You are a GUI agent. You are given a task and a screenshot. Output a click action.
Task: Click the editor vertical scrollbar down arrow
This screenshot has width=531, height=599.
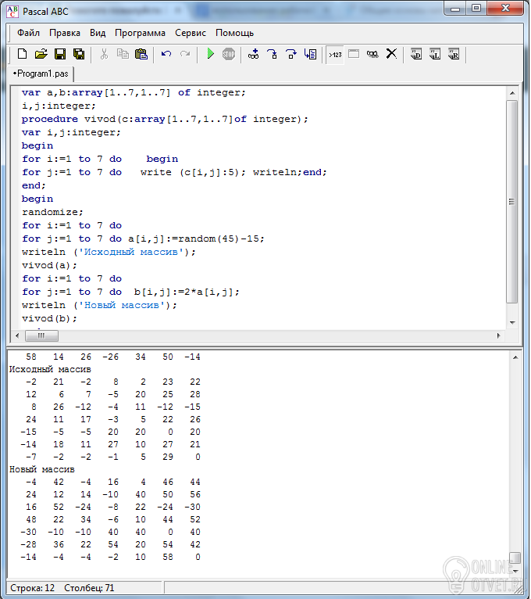(512, 323)
